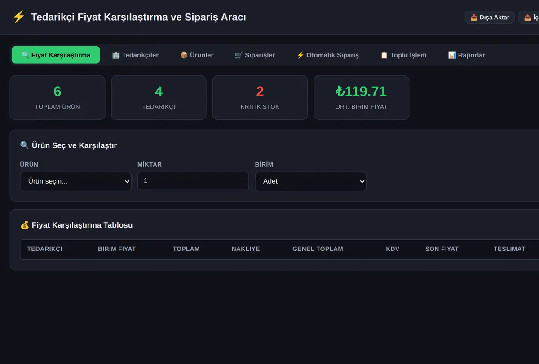Viewport: 539px width, 364px height.
Task: Focus the Miktar input field
Action: coord(193,181)
